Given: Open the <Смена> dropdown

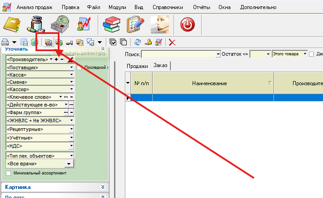Looking at the screenshot, I should pyautogui.click(x=71, y=82).
